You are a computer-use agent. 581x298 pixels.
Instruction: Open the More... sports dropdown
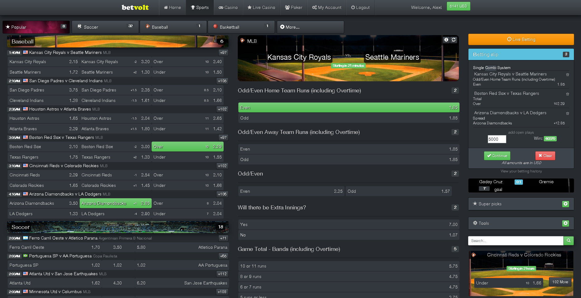pyautogui.click(x=310, y=27)
